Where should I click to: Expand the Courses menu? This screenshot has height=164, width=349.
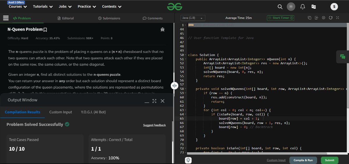point(18,6)
